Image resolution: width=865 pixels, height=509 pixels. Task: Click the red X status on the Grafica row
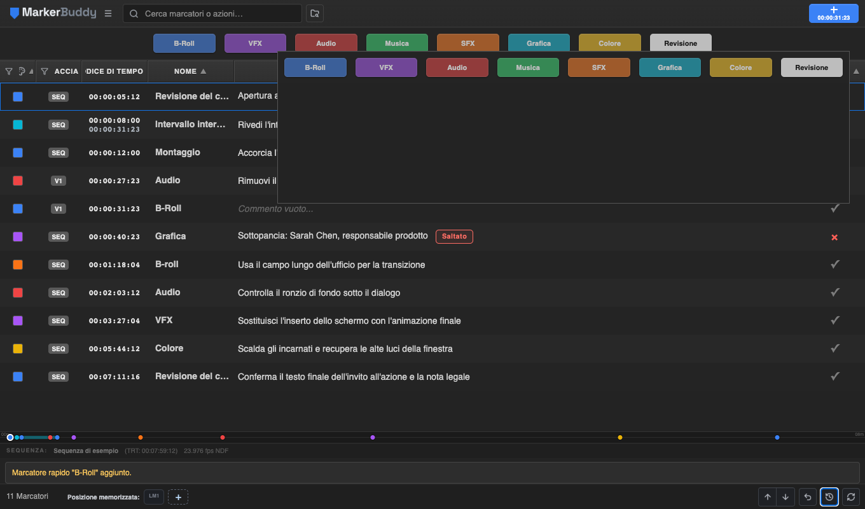click(x=834, y=237)
